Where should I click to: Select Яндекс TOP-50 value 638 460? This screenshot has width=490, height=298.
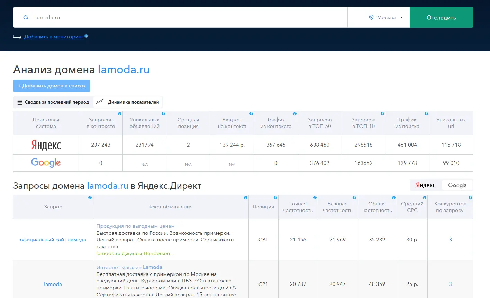320,145
